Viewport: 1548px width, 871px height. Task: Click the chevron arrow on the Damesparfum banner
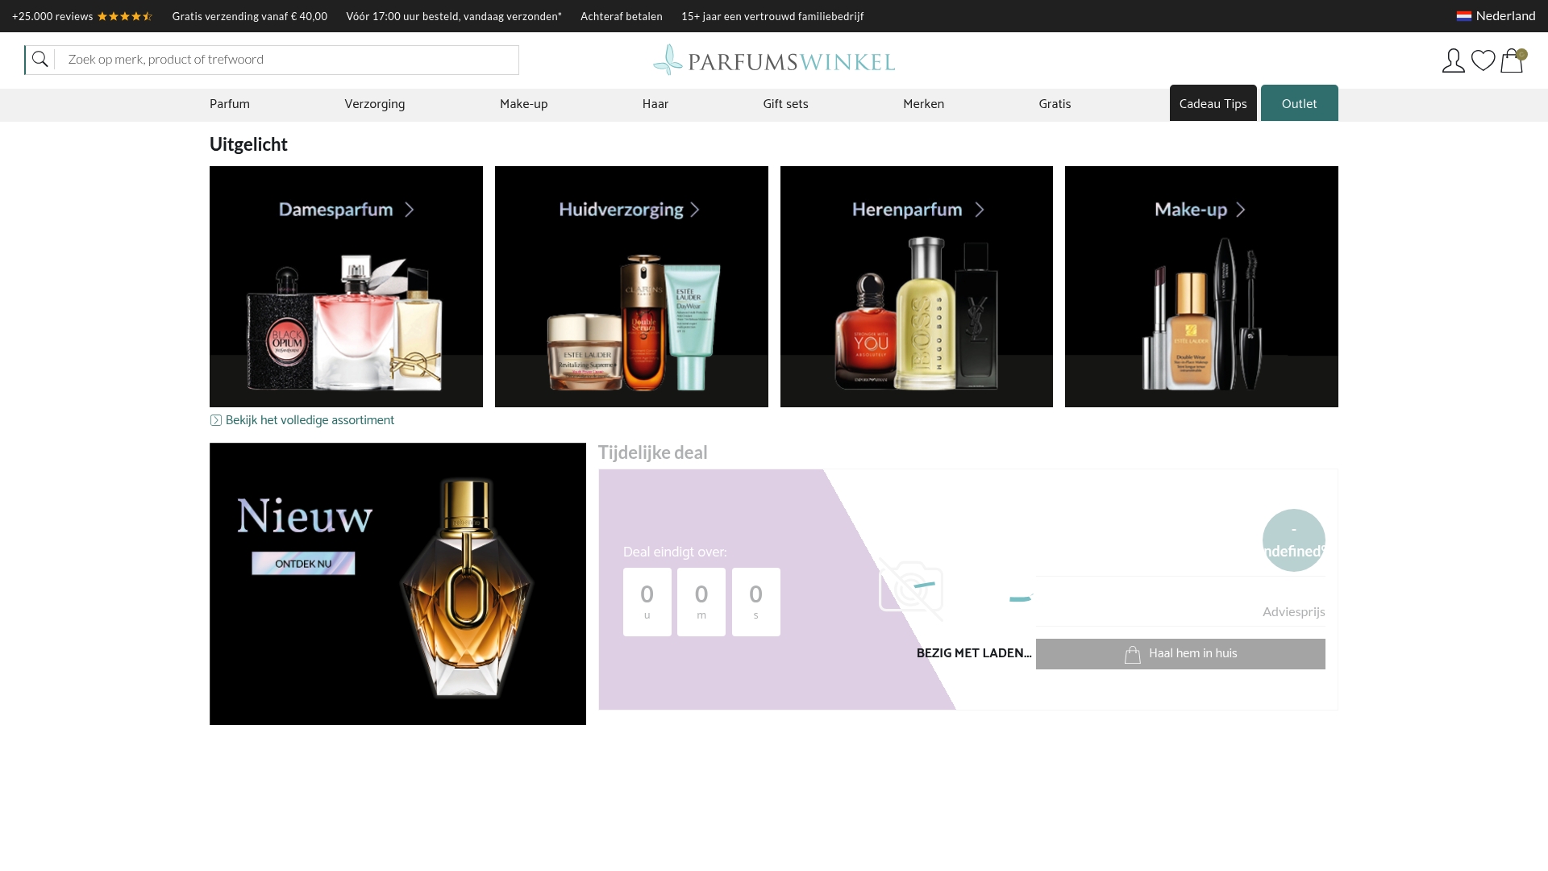[x=410, y=209]
